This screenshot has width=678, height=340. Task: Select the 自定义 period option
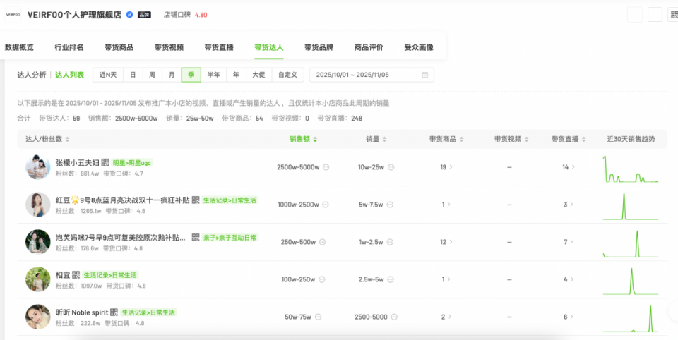[x=287, y=75]
